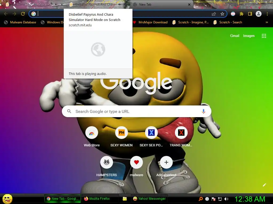The image size is (273, 204).
Task: Open the Google apps grid
Action: (264, 36)
